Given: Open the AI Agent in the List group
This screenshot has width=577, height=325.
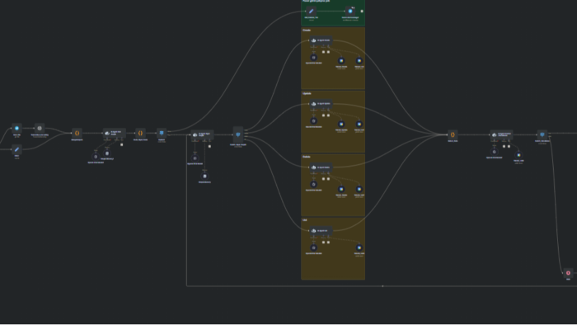Looking at the screenshot, I should tap(321, 231).
